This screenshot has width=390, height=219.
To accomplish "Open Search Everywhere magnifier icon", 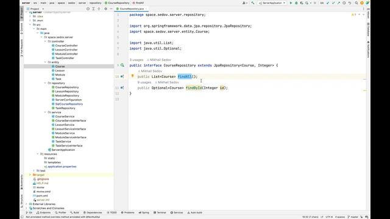I will coord(356,3).
